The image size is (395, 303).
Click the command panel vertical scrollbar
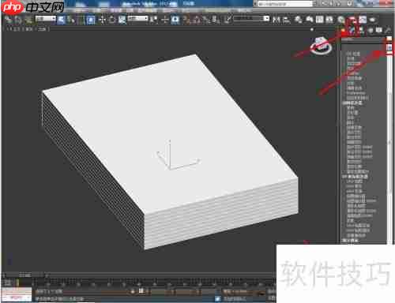click(389, 148)
